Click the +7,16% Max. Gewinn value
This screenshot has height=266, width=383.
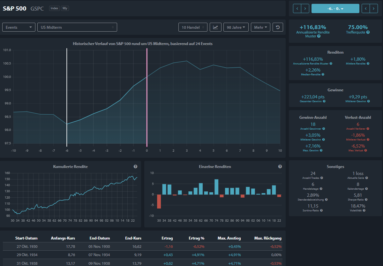(x=313, y=146)
